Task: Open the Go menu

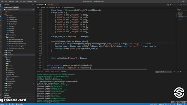Action: click(21, 1)
